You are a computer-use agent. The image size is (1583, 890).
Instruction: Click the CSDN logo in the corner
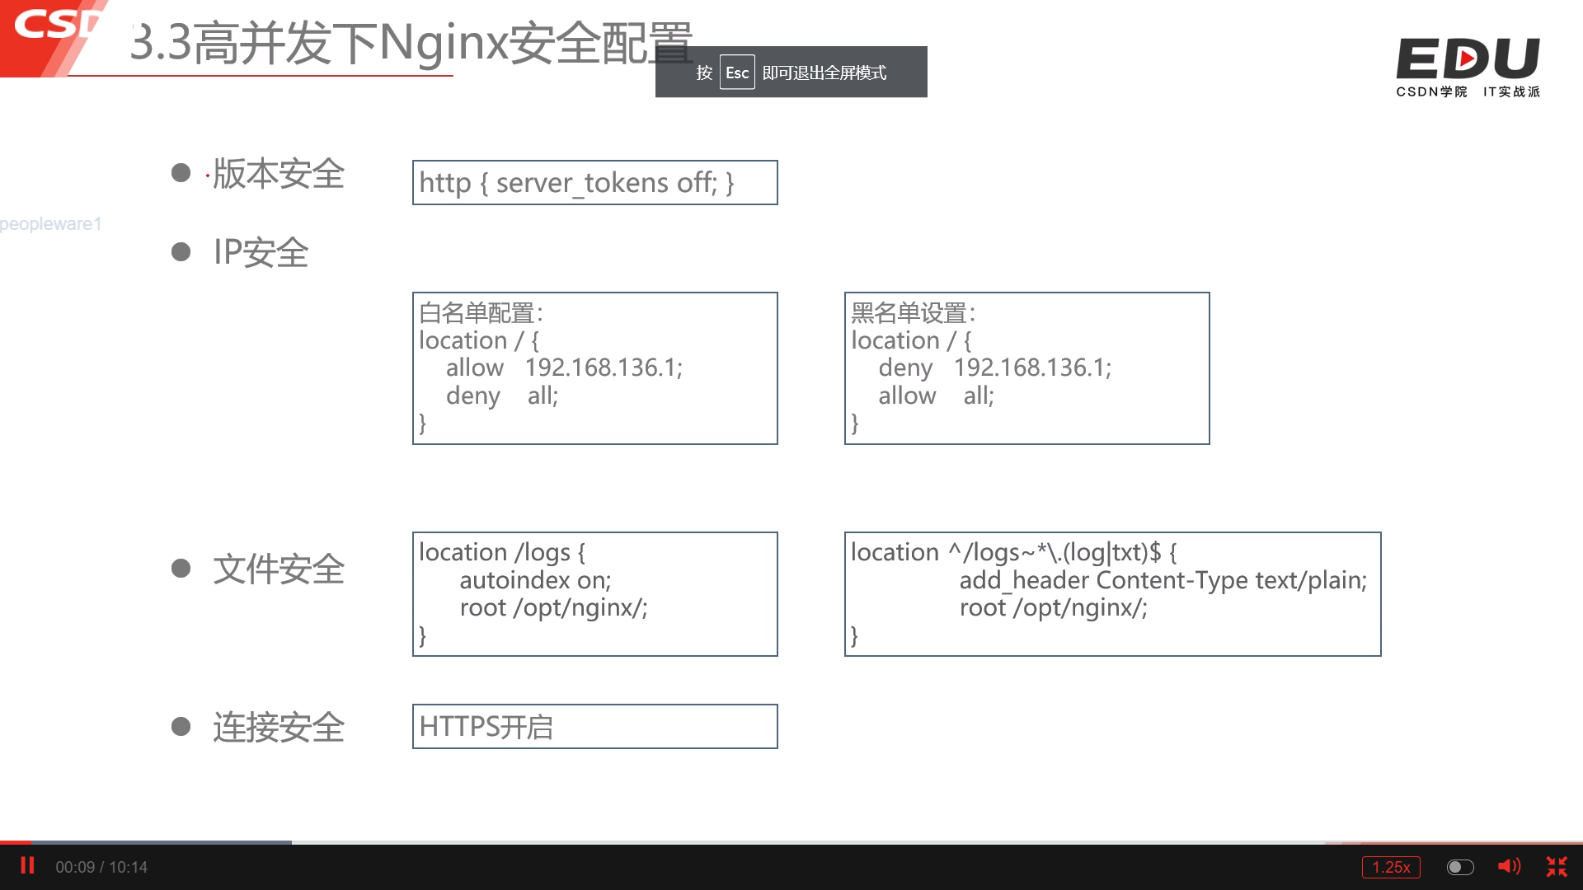54,37
